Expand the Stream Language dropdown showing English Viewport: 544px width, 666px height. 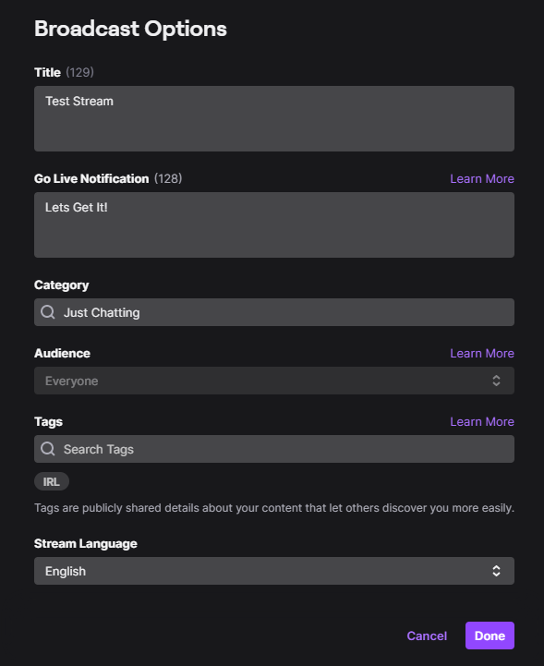[x=274, y=571]
